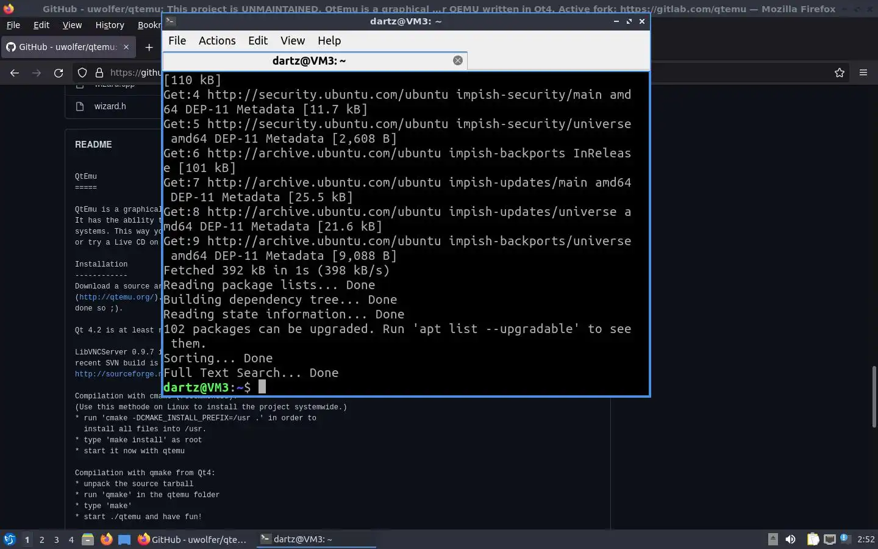Open Firefox File menu
This screenshot has width=878, height=549.
tap(13, 25)
